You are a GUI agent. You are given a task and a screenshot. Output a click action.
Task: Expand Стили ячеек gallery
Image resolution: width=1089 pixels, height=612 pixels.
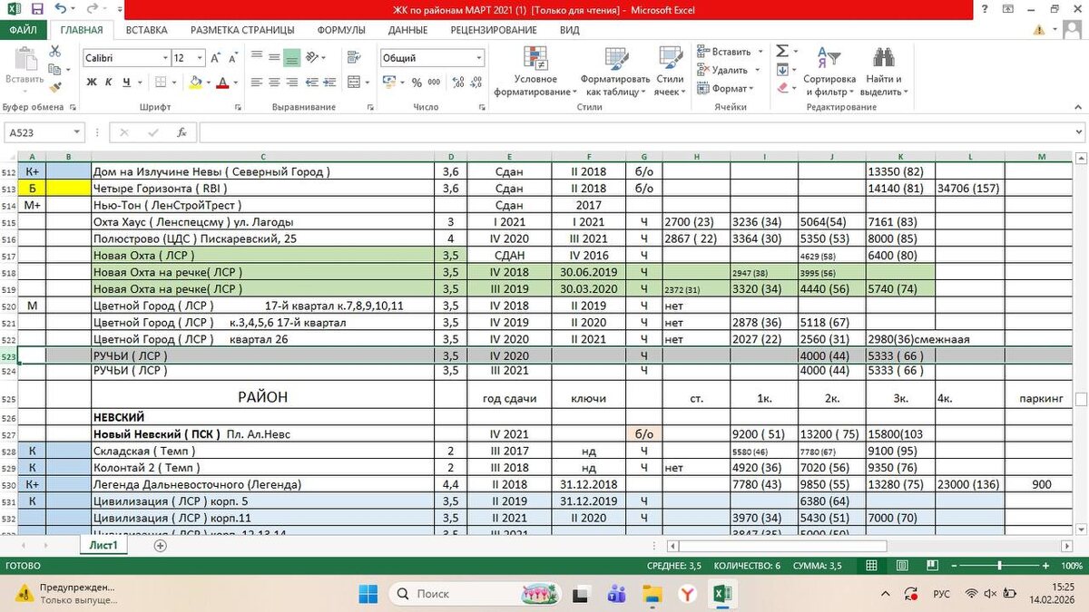670,72
